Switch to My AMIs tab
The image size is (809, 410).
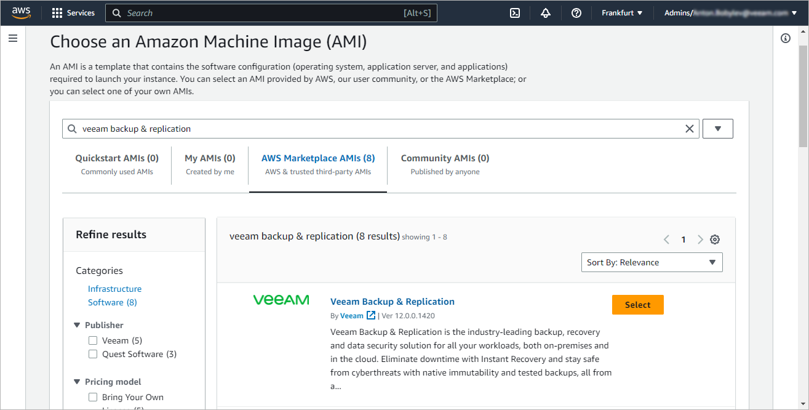coord(210,164)
